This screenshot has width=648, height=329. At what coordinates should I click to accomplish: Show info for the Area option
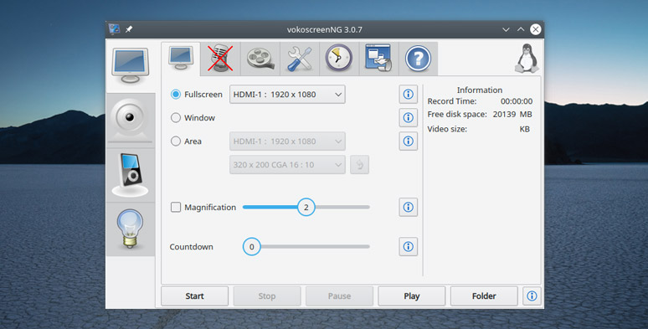point(409,141)
